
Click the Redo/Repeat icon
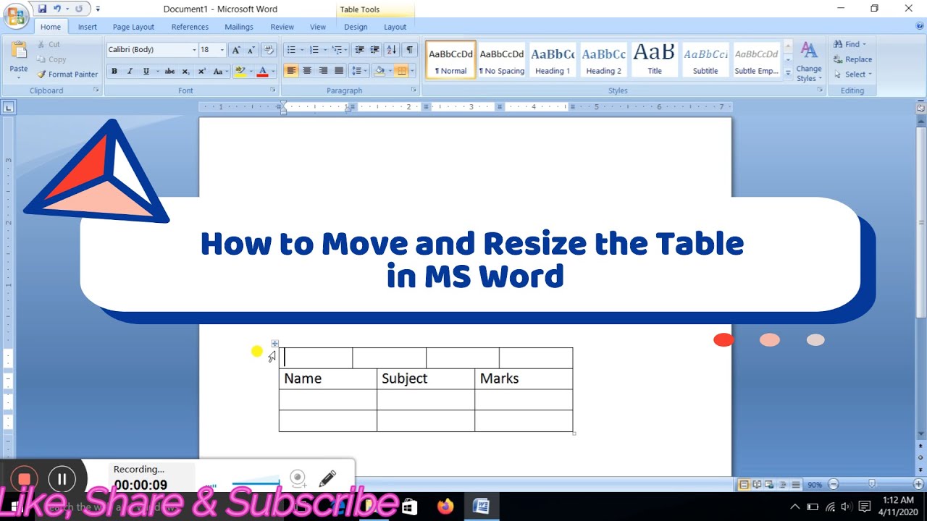(x=78, y=9)
